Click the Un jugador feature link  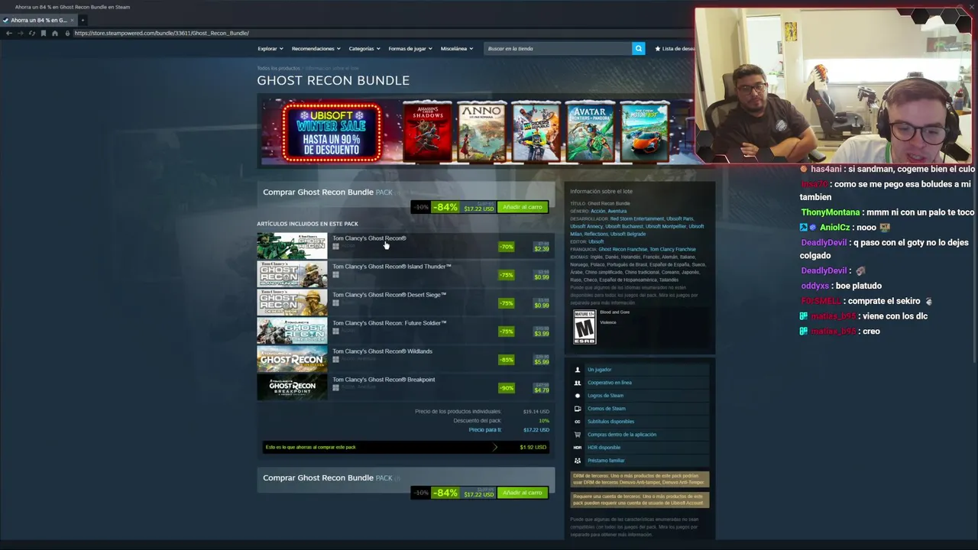coord(600,370)
